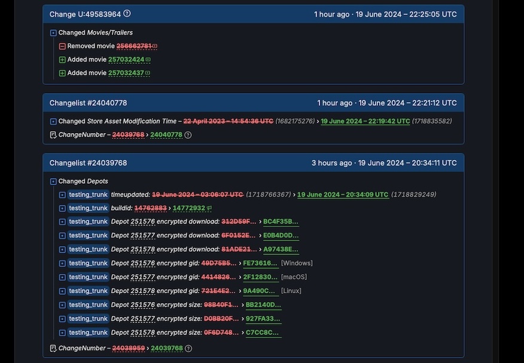The height and width of the screenshot is (363, 524).
Task: Click the video icon after movie 257032437
Action: coord(148,73)
